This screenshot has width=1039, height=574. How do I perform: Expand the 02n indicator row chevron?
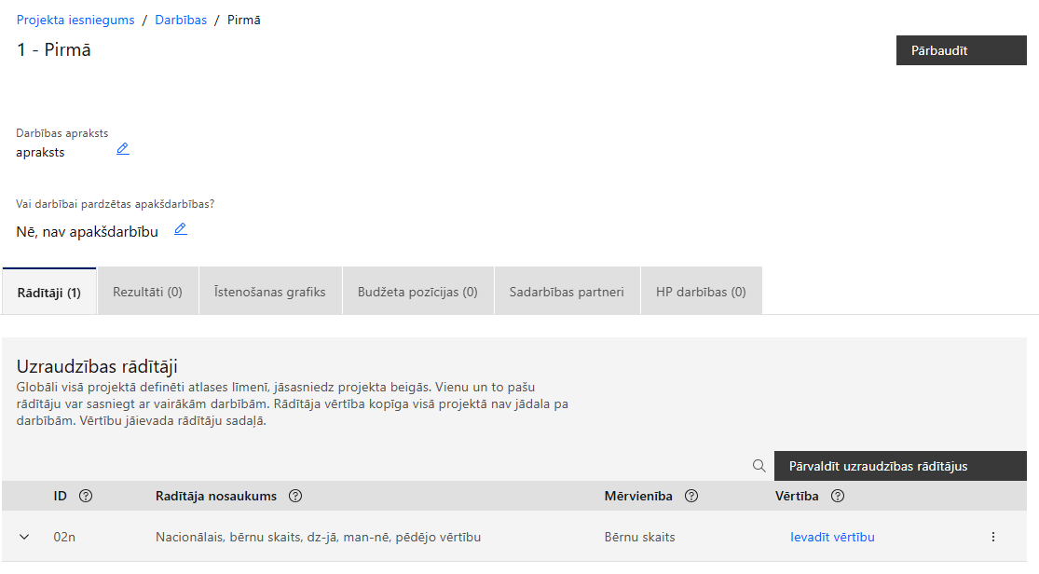[x=24, y=537]
